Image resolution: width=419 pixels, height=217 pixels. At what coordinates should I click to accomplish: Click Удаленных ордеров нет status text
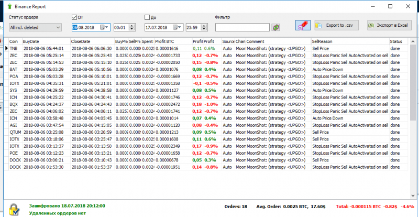[58, 213]
